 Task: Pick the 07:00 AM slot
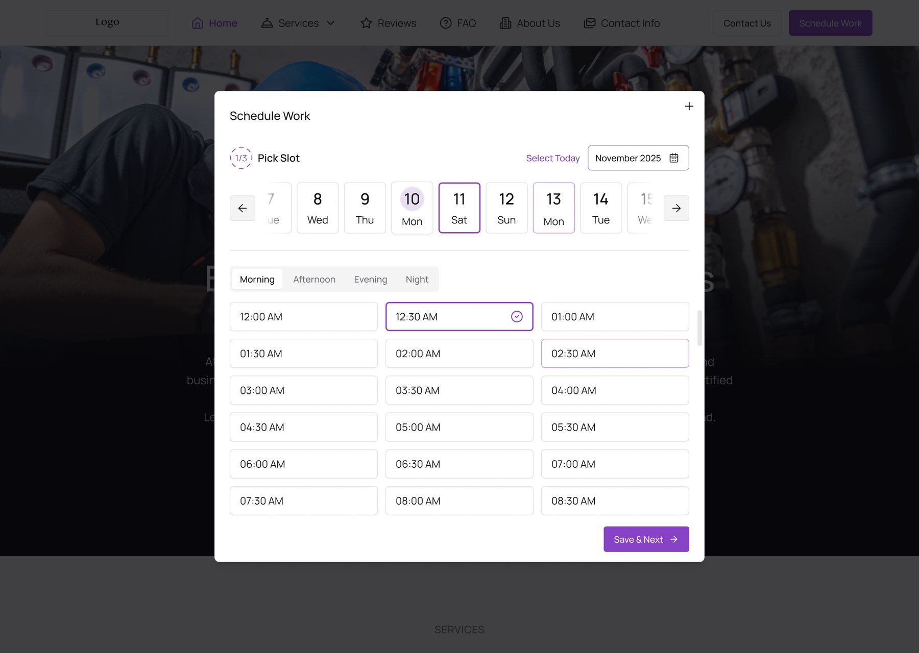(x=615, y=464)
